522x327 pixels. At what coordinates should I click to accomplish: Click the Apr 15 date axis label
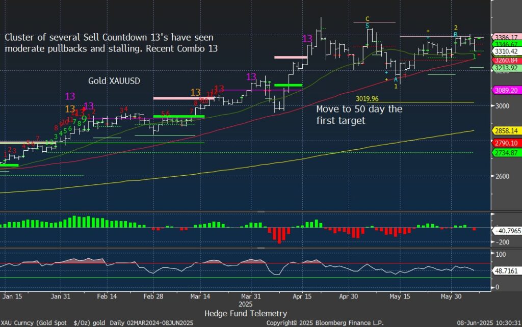[302, 296]
